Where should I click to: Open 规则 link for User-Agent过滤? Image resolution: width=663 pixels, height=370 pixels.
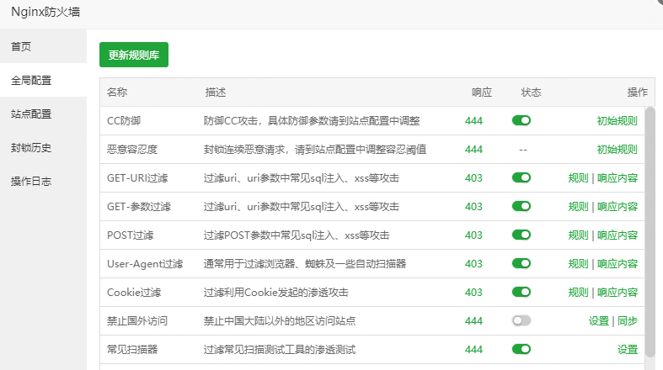point(578,264)
